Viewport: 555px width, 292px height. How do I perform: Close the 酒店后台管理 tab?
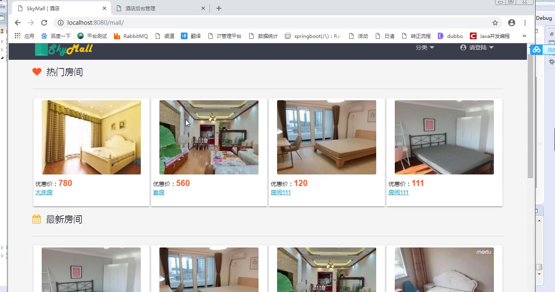coord(203,8)
